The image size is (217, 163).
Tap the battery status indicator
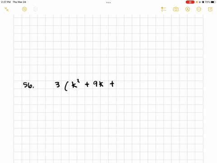[x=213, y=2]
